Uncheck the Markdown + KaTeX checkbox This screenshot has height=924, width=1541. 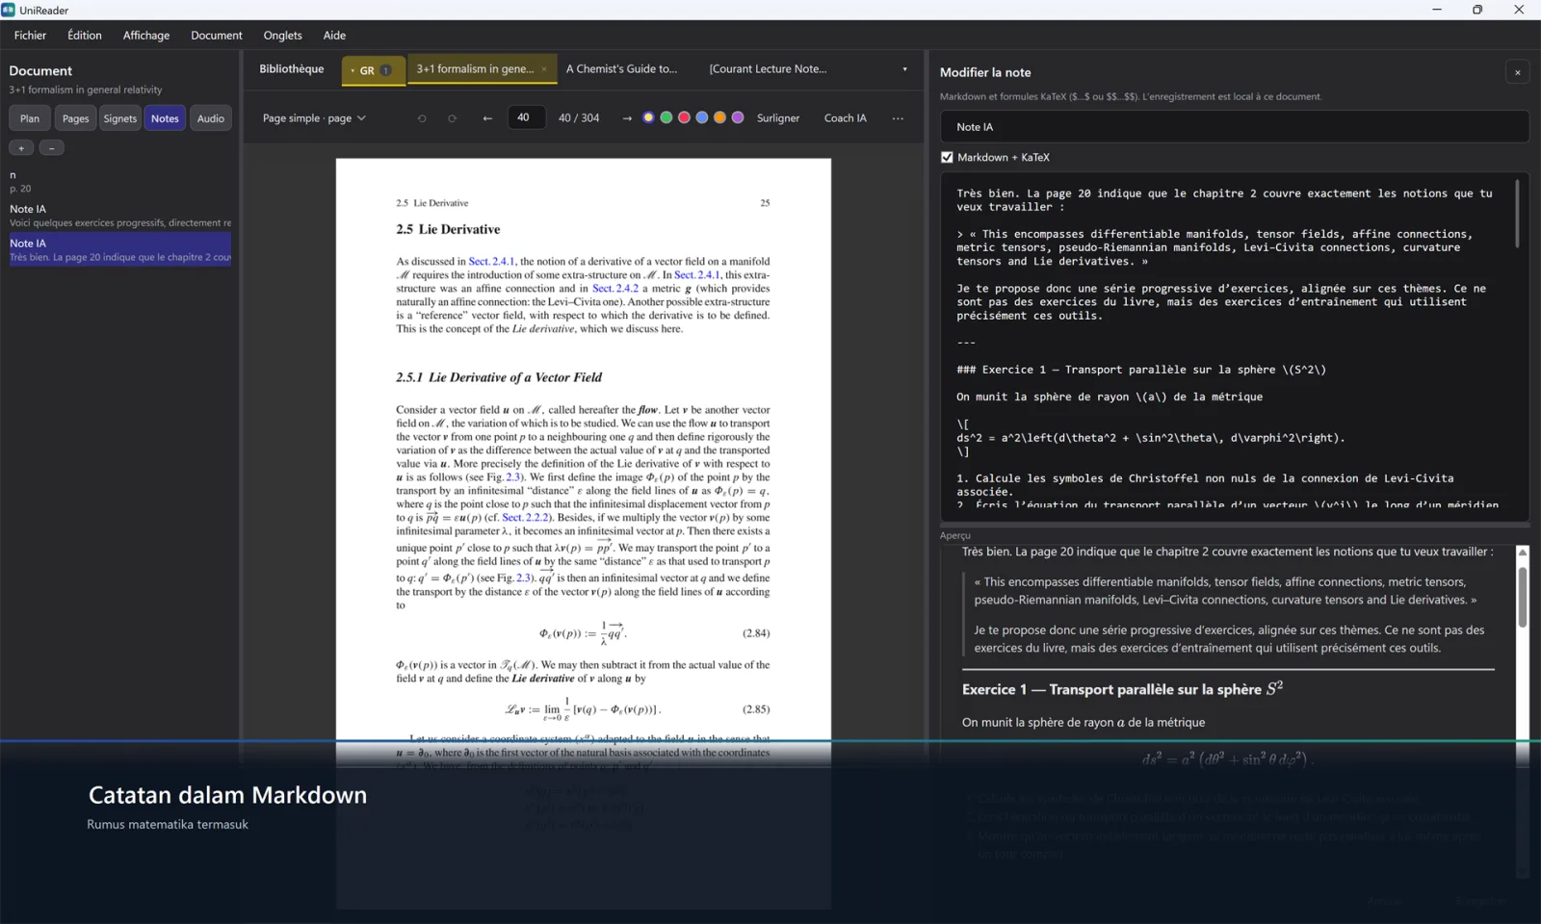947,157
